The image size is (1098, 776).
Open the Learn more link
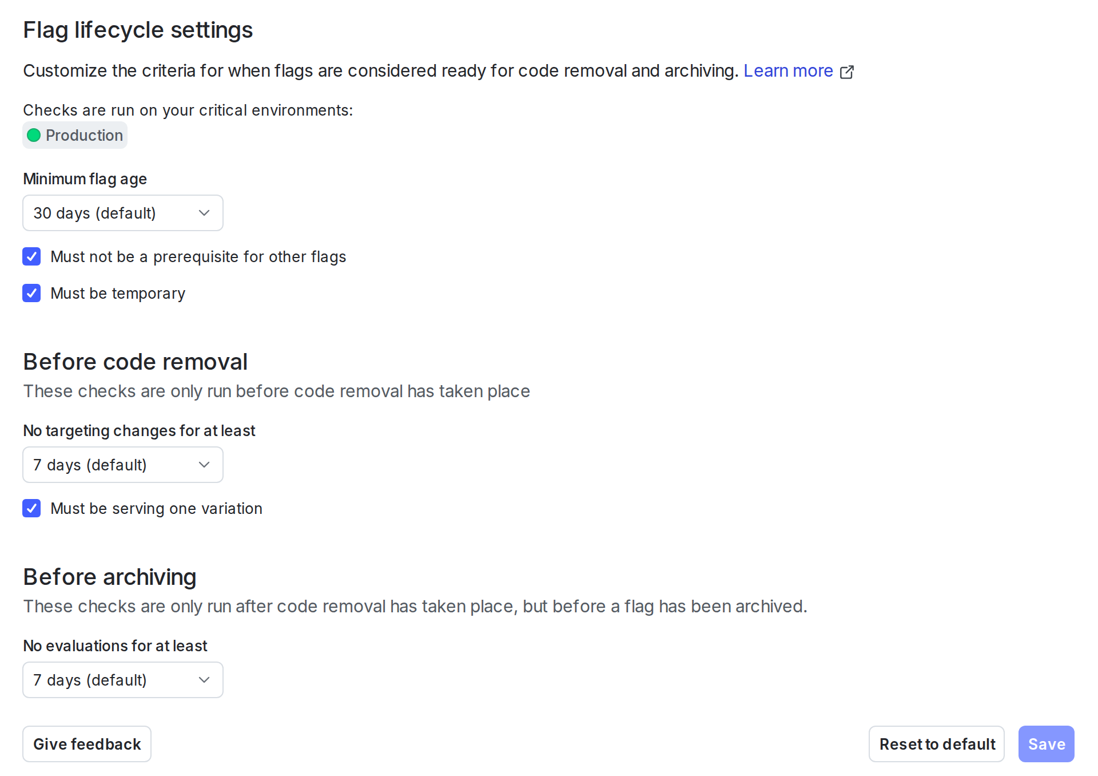[x=788, y=70]
